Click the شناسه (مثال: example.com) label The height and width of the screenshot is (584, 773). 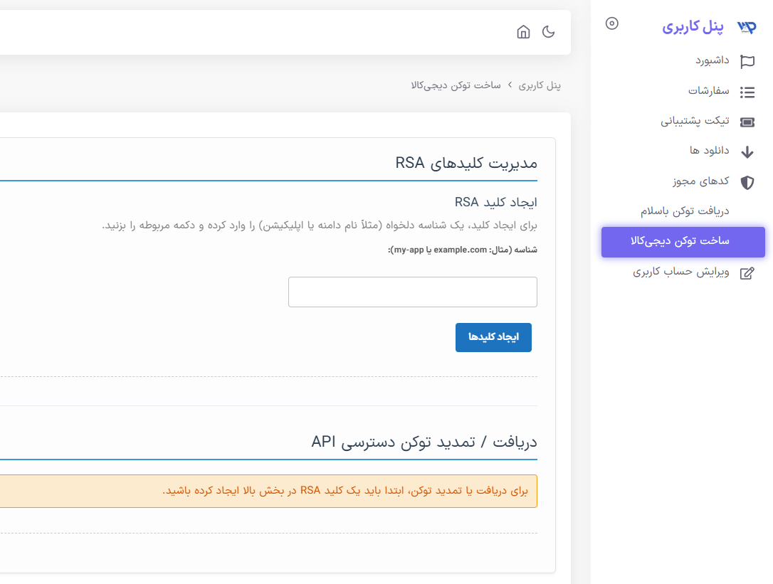(x=463, y=250)
